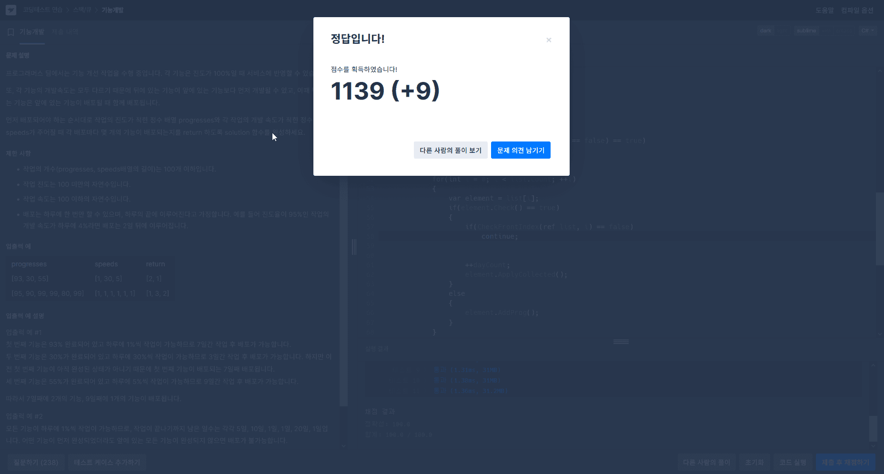Select the vim keymap toggle
The image size is (884, 474).
[826, 30]
